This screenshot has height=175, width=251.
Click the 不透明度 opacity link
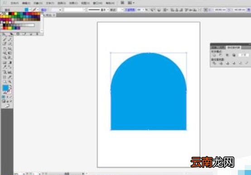point(130,10)
